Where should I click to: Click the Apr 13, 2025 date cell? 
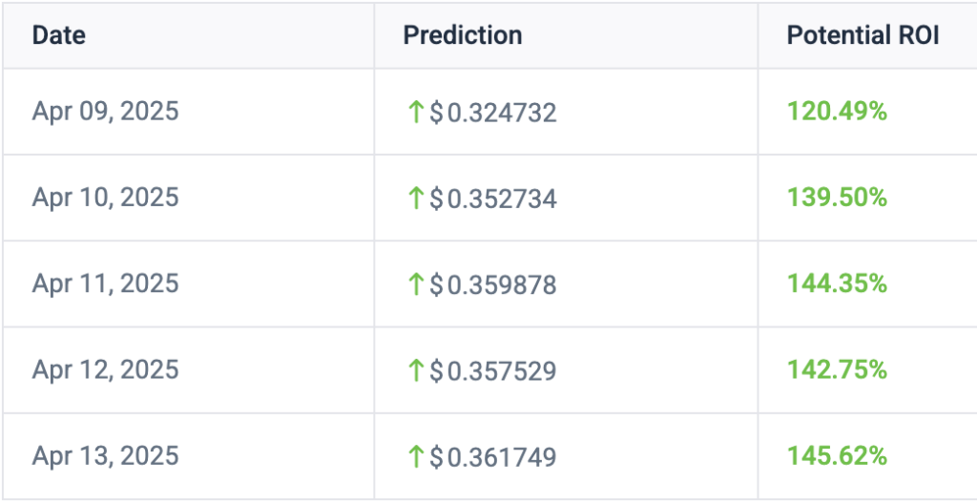tap(105, 456)
